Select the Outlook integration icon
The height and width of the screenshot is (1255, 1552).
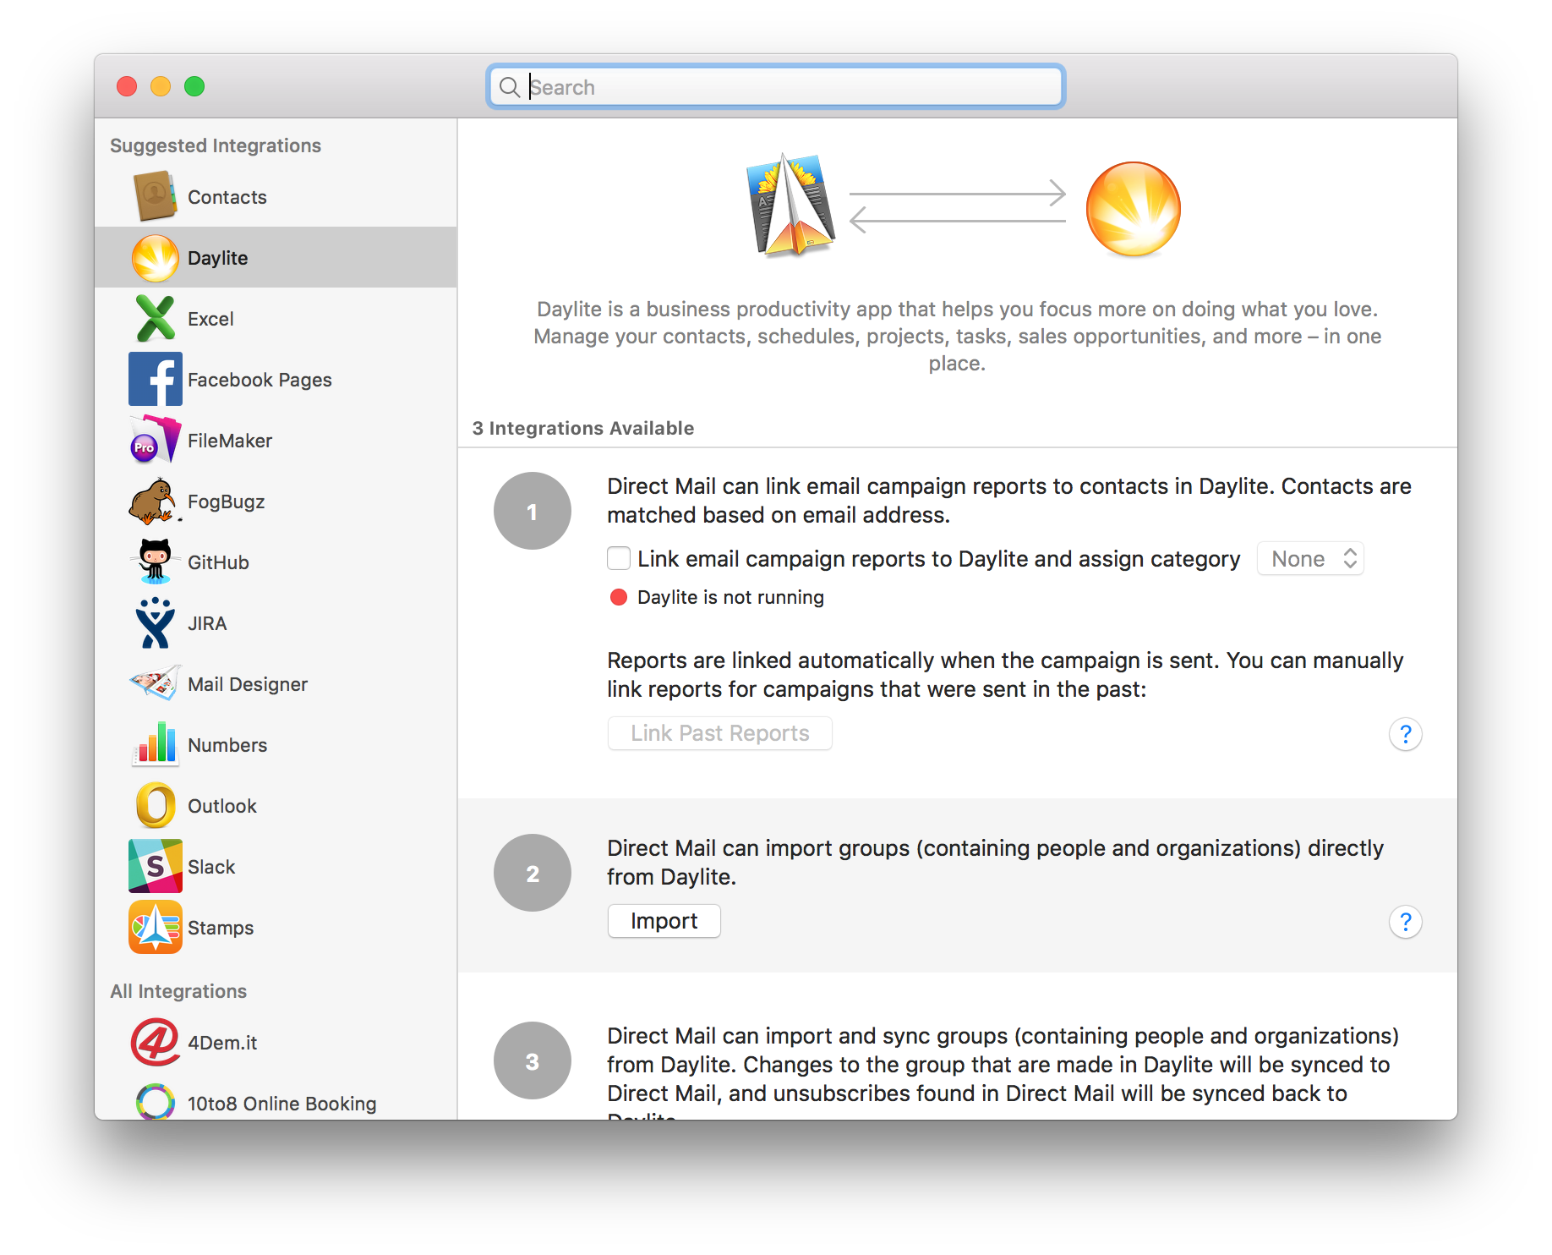coord(156,805)
